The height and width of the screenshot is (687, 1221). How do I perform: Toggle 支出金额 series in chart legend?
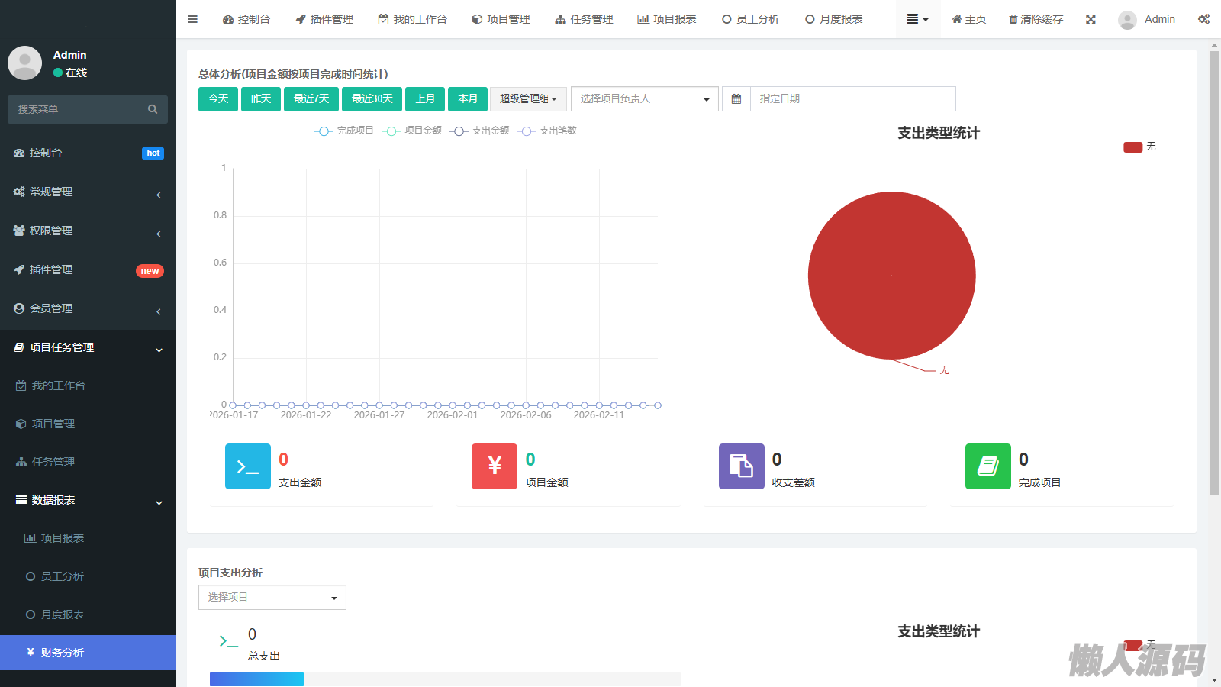(x=480, y=131)
